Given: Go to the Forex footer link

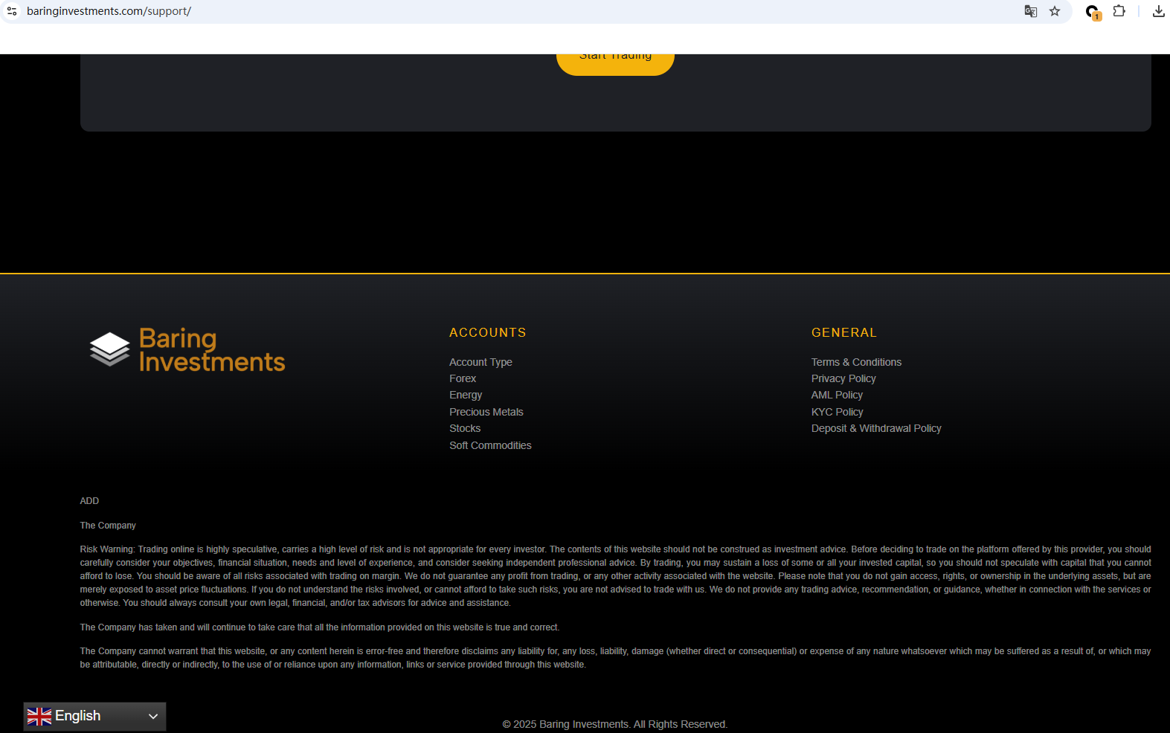Looking at the screenshot, I should pos(463,378).
